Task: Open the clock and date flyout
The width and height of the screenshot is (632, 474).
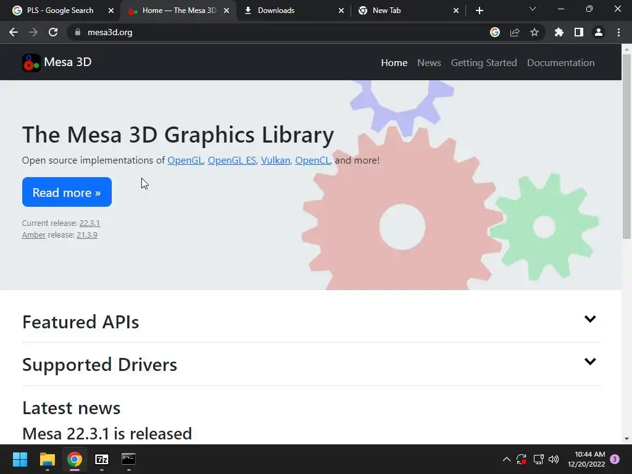Action: [x=586, y=459]
